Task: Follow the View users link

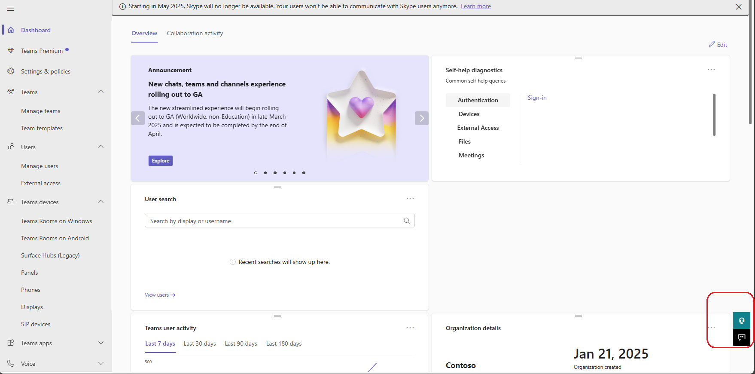Action: click(x=160, y=295)
